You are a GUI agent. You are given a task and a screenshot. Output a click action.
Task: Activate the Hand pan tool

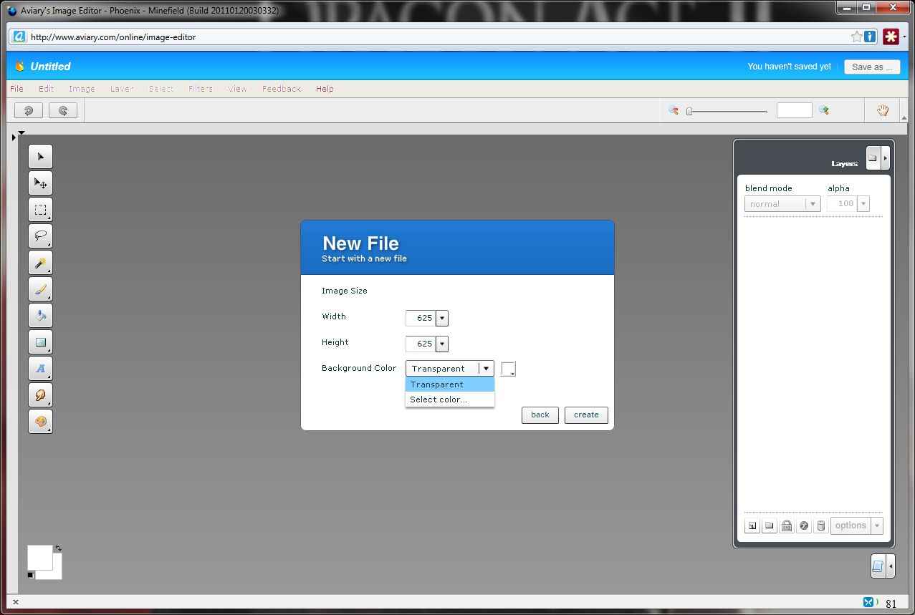click(x=883, y=110)
